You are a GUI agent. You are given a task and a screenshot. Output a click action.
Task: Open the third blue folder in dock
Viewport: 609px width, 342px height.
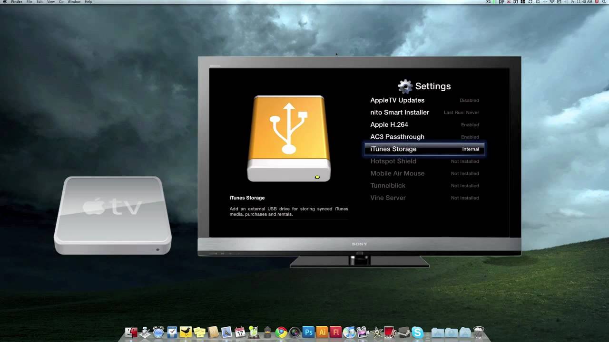pyautogui.click(x=465, y=332)
